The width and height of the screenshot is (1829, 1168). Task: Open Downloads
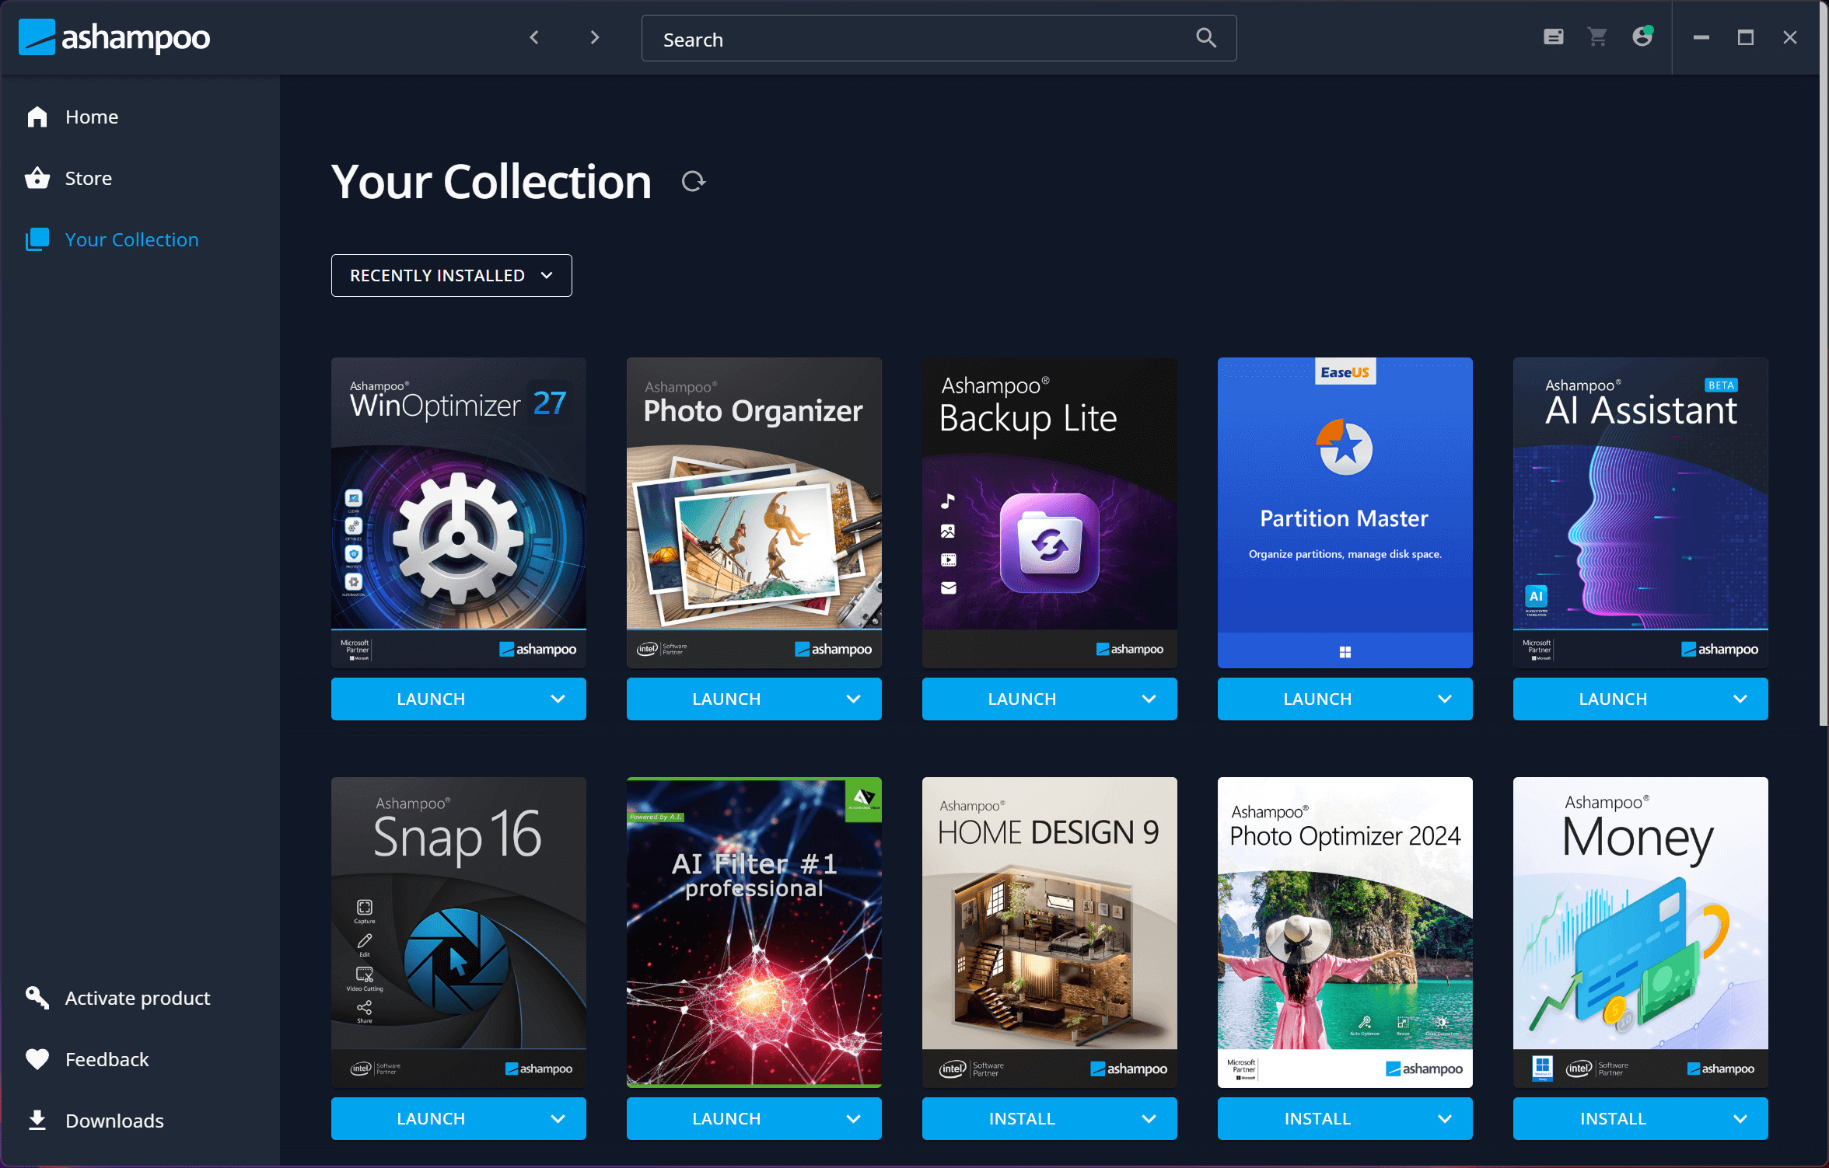pos(115,1121)
